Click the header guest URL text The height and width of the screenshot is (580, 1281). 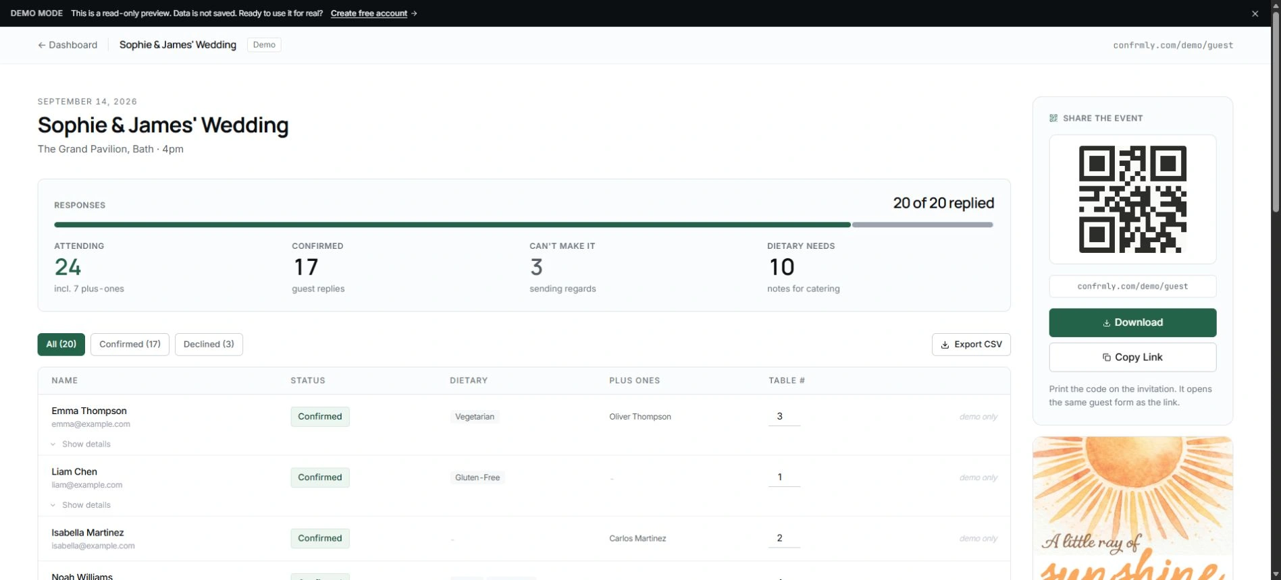1173,45
